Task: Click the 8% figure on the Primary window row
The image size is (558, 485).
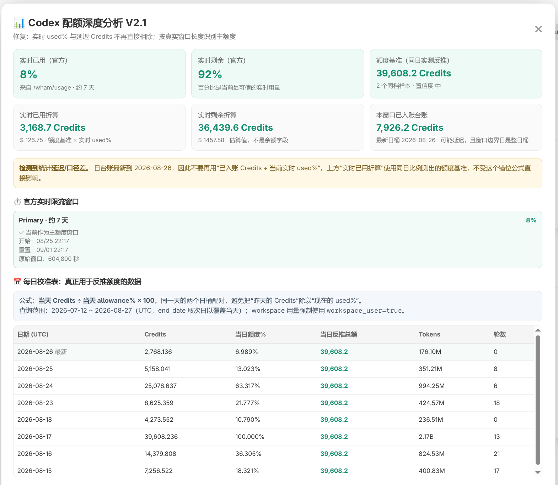Action: [x=531, y=220]
